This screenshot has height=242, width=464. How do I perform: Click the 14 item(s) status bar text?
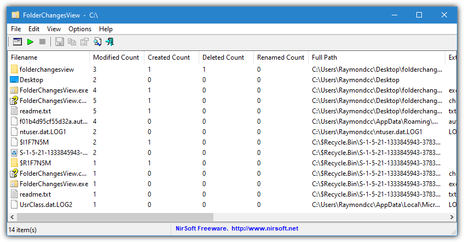[22, 229]
